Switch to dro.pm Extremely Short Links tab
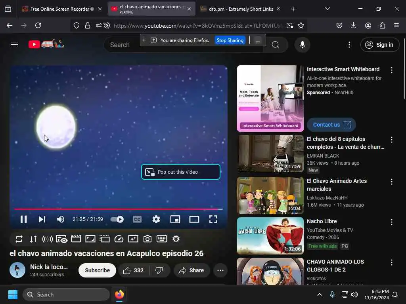Screen dimensions: 406x304 click(241, 9)
